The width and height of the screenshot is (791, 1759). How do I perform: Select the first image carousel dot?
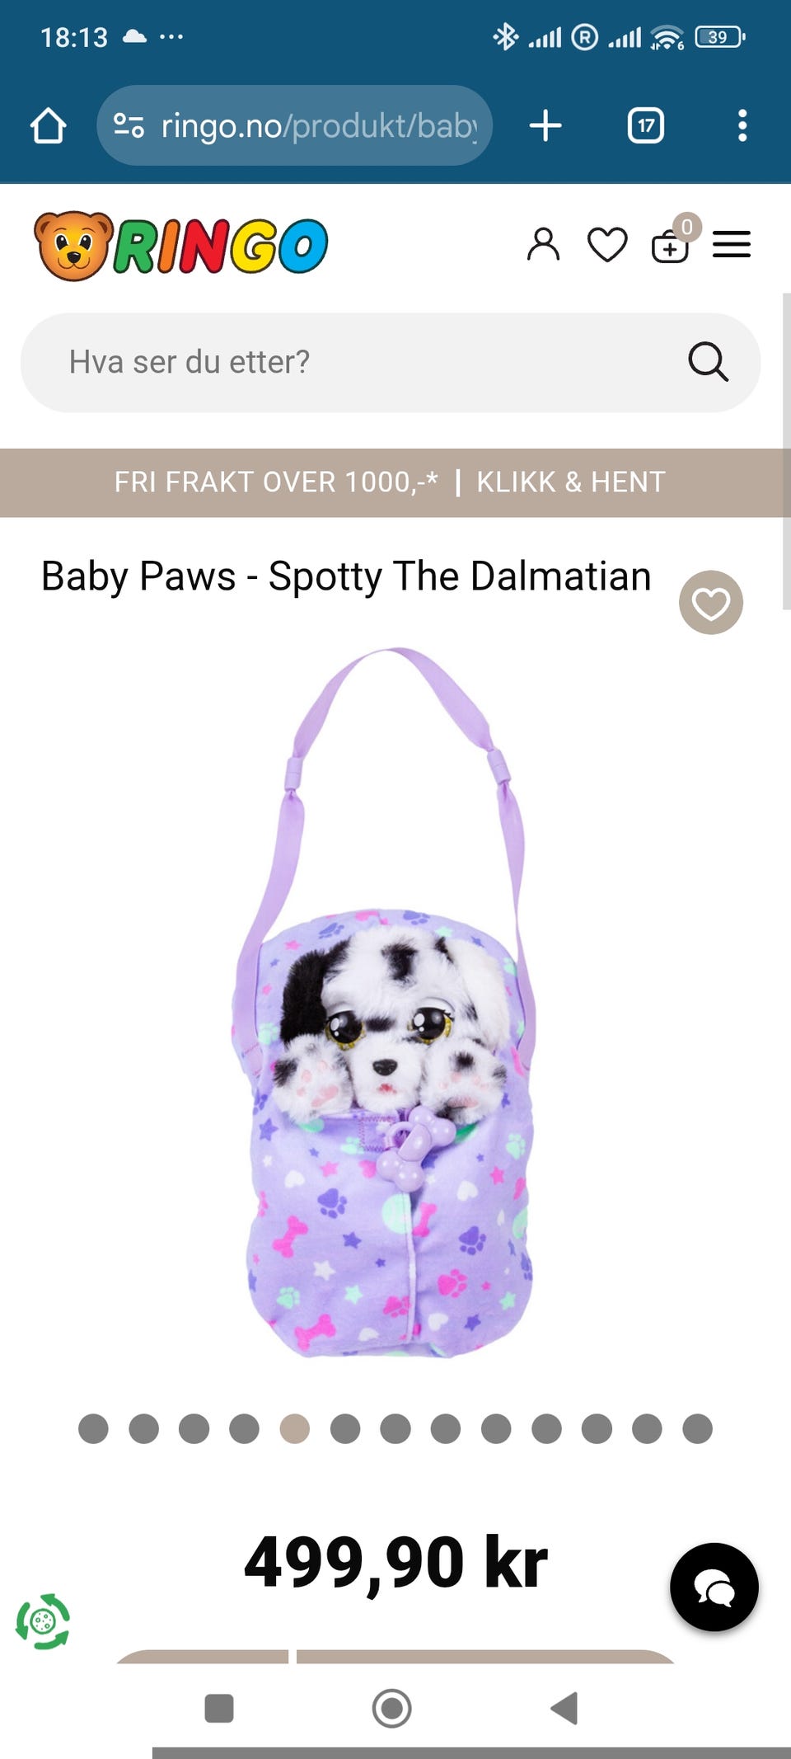93,1428
